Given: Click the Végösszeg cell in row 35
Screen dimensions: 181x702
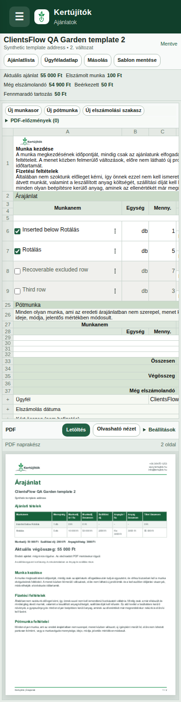Looking at the screenshot, I should click(94, 376).
